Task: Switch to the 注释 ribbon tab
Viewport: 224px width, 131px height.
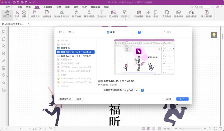Action: click(58, 7)
